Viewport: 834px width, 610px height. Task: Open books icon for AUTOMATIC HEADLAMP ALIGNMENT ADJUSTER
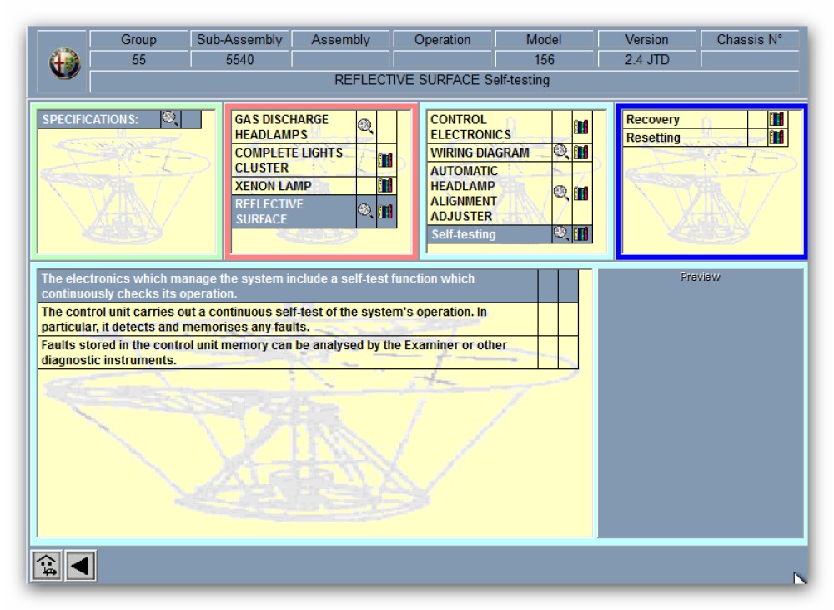point(581,193)
